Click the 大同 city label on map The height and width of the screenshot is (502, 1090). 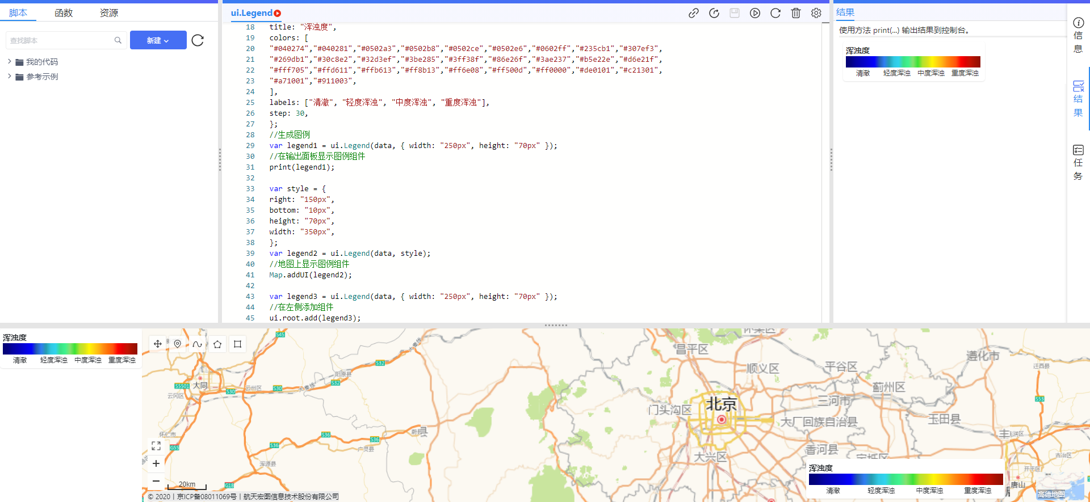coord(200,386)
